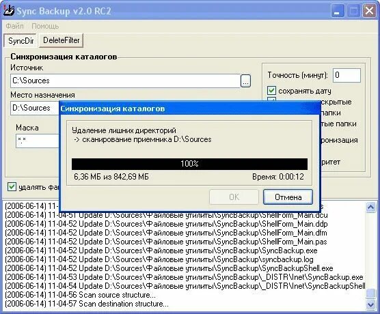Select log line ending ShellForm_Main.dfm
380x314 pixels.
(166, 233)
